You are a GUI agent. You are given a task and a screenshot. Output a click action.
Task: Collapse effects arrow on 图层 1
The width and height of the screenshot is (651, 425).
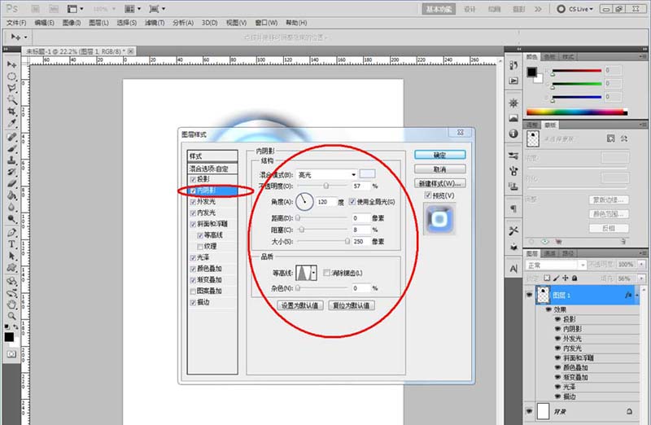coord(637,295)
